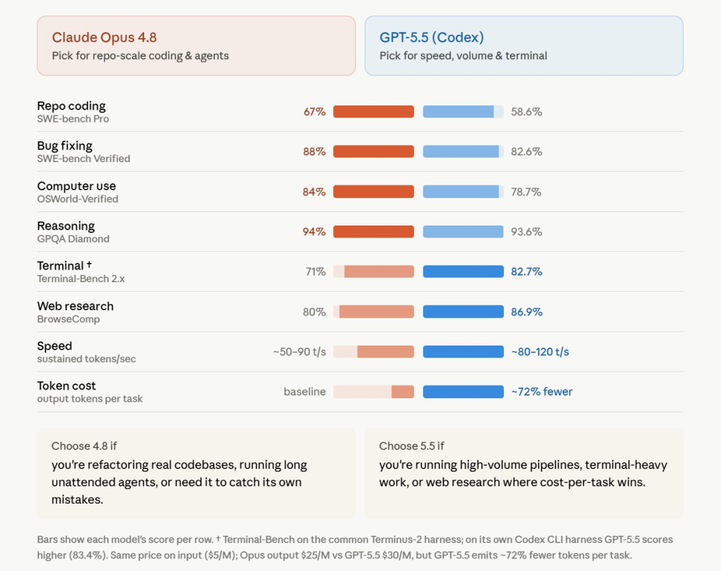This screenshot has height=571, width=721.
Task: Click the baseline Token cost bar
Action: (373, 392)
